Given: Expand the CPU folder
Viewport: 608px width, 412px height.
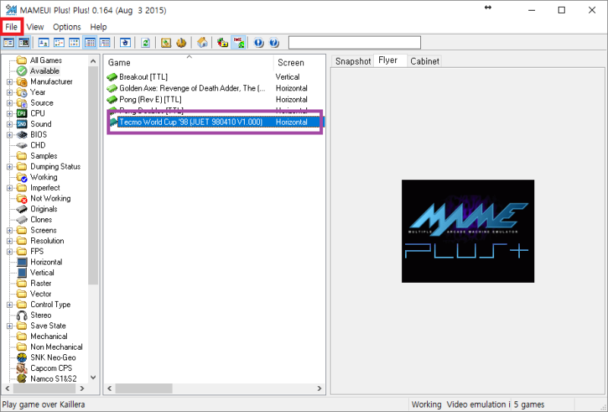Looking at the screenshot, I should point(10,114).
